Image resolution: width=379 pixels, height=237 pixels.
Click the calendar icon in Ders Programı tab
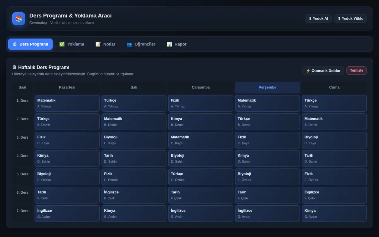[x=15, y=44]
